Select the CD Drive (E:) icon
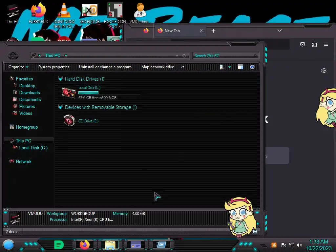 coord(70,120)
